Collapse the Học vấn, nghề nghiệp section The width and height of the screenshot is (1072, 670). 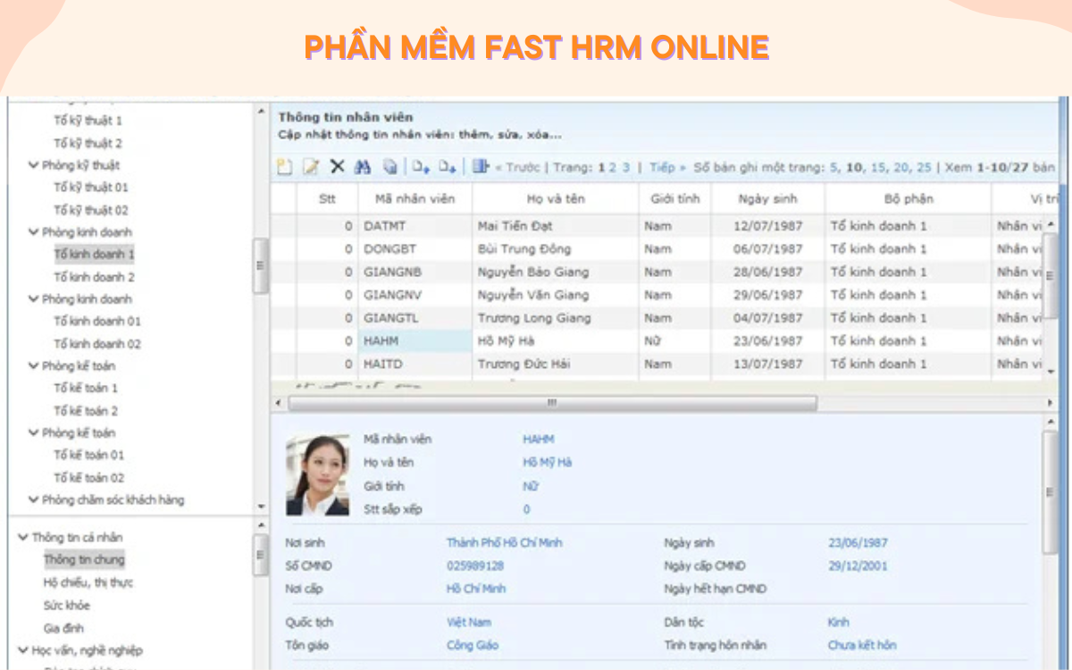(23, 650)
